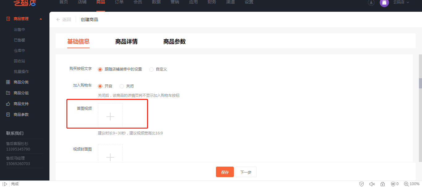Go to 财务 in top navigation
This screenshot has width=422, height=187.
[x=212, y=2]
